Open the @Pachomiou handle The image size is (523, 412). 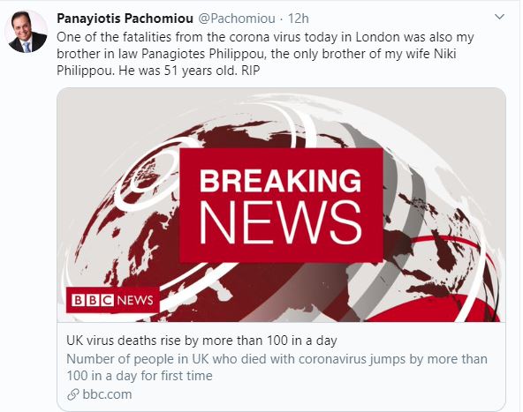237,19
